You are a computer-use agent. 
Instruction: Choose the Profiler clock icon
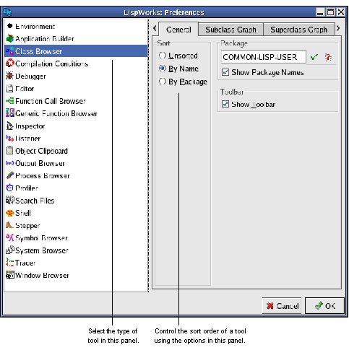point(9,188)
